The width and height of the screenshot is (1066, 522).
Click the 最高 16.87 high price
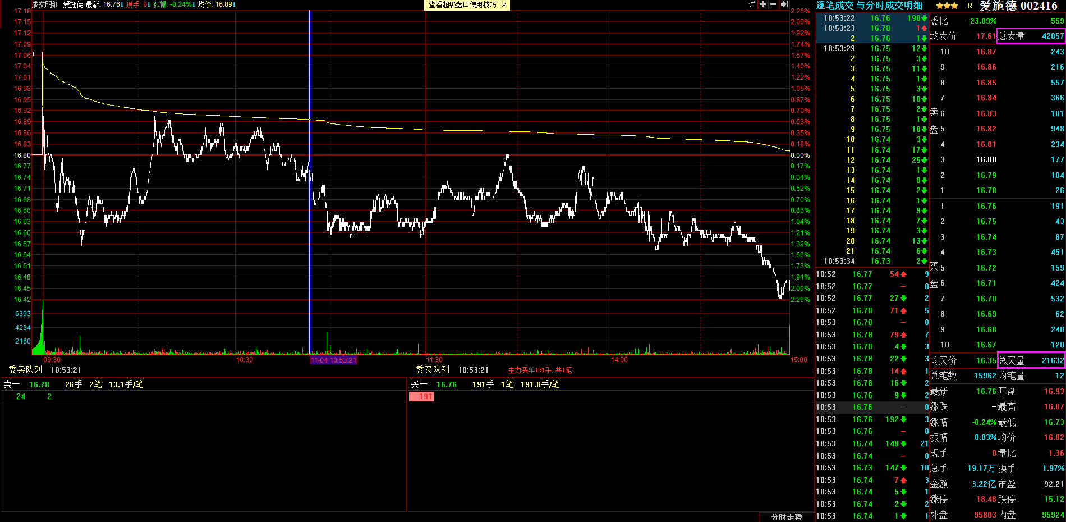tap(1054, 406)
